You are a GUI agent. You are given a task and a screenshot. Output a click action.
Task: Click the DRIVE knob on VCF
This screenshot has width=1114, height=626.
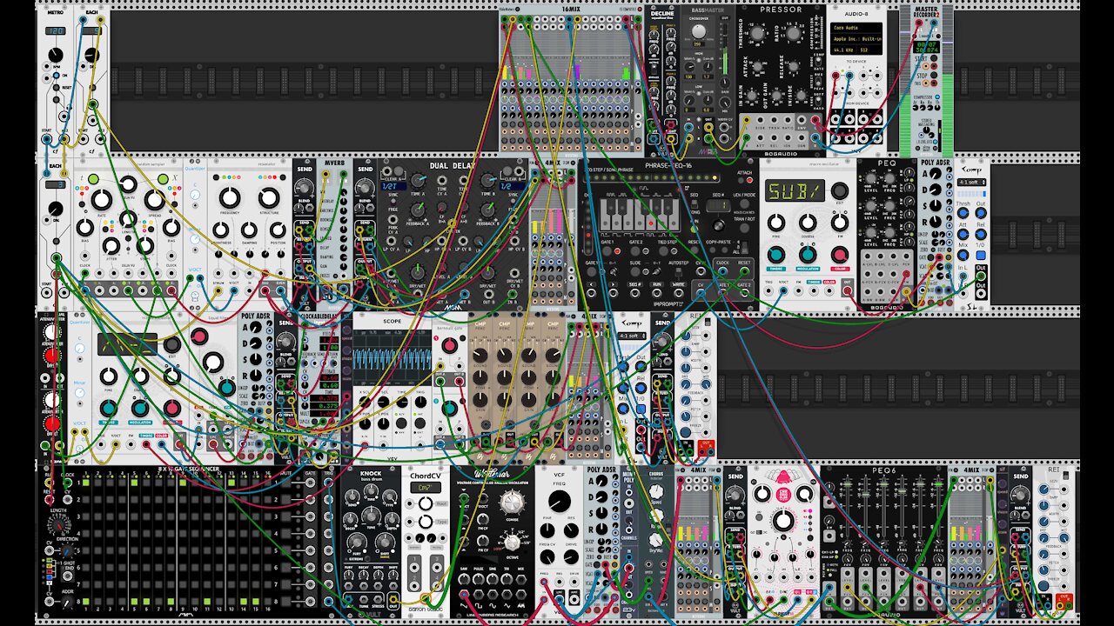pyautogui.click(x=571, y=556)
